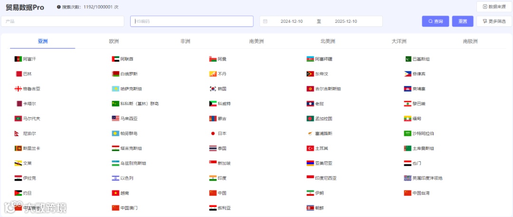513x217 pixels.
Task: Select the Oman flag beside 阿曼
Action: 213,59
